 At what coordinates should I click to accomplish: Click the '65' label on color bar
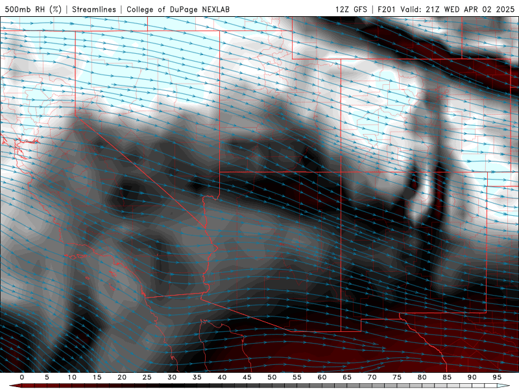(347, 377)
